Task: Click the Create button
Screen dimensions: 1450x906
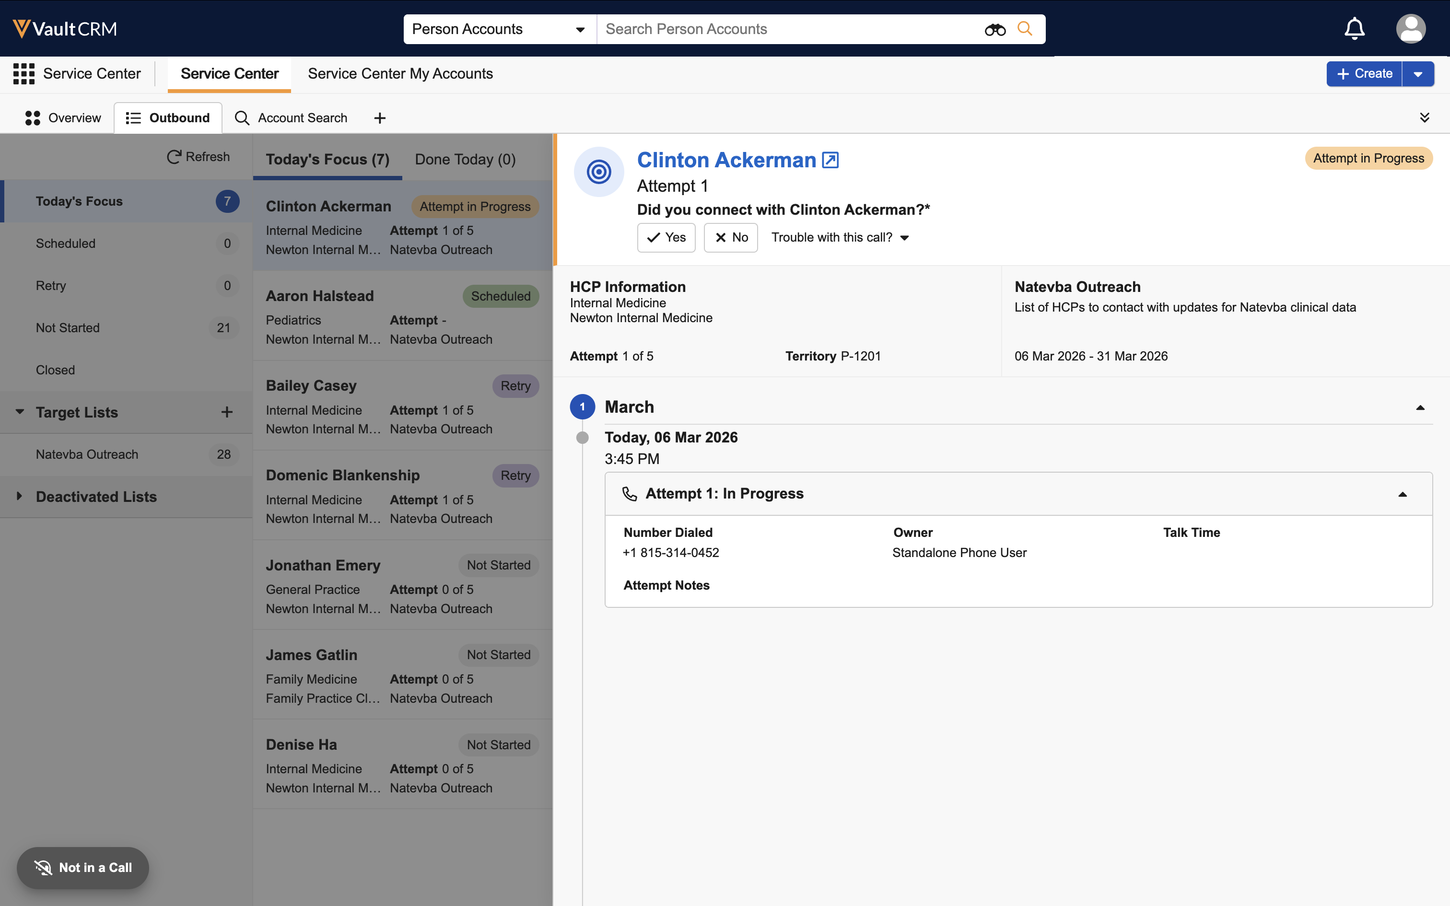Action: click(1364, 74)
